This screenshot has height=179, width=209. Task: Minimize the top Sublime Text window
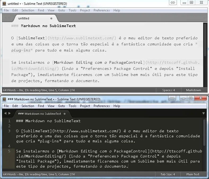pos(184,3)
